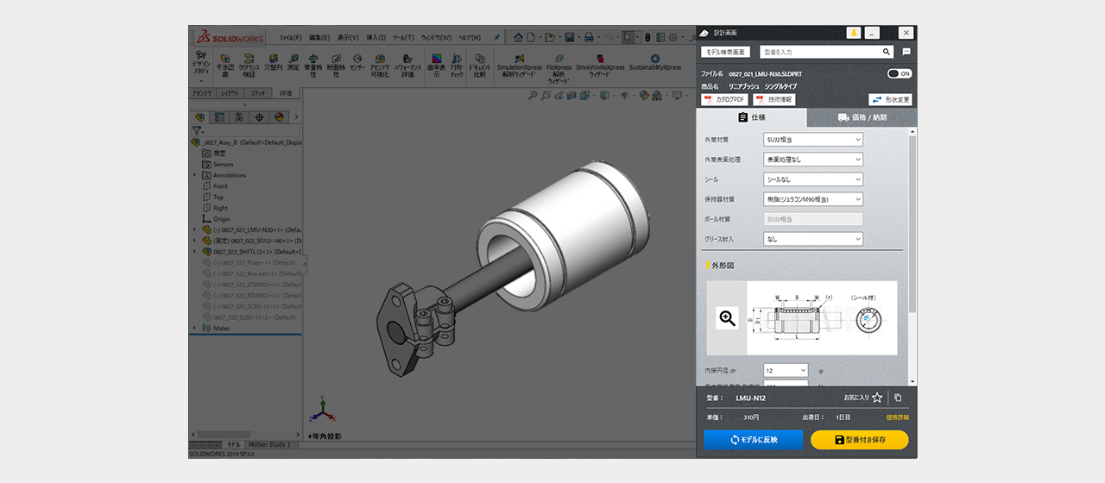Open the カタログPDF catalog document
1105x483 pixels.
coord(724,100)
